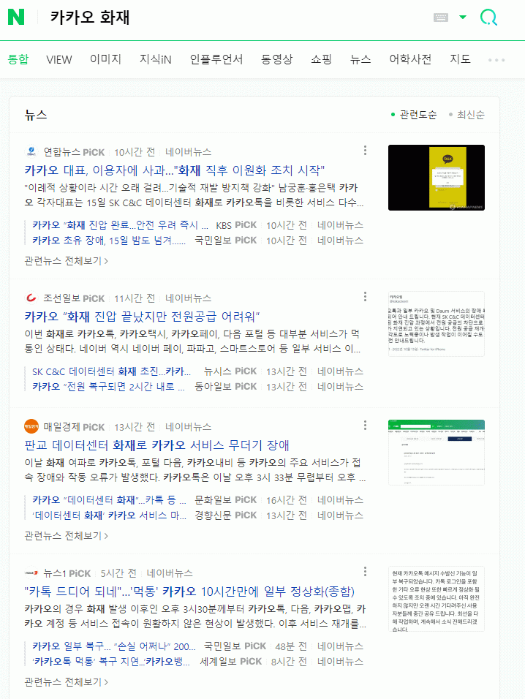Click the search field containing 카카오 화재
525x699 pixels.
pos(236,18)
